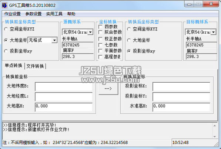Image resolution: width=221 pixels, height=149 pixels.
Task: Click the GPS toolbox globe icon in title bar
Action: pyautogui.click(x=4, y=5)
